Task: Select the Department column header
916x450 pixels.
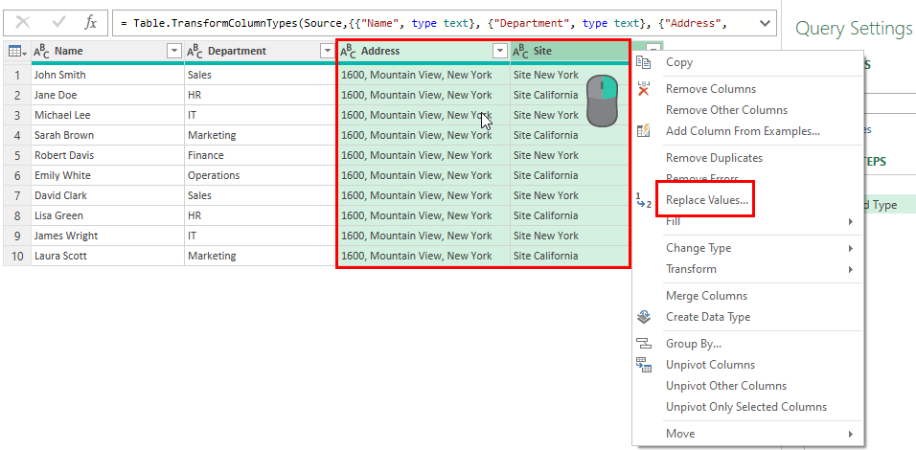Action: click(x=261, y=52)
